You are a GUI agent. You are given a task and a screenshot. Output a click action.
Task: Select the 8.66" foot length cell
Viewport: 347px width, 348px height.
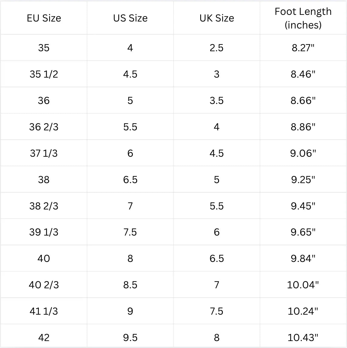(x=303, y=100)
